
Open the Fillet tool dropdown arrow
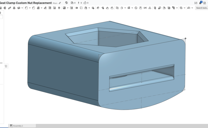(x=30, y=8)
